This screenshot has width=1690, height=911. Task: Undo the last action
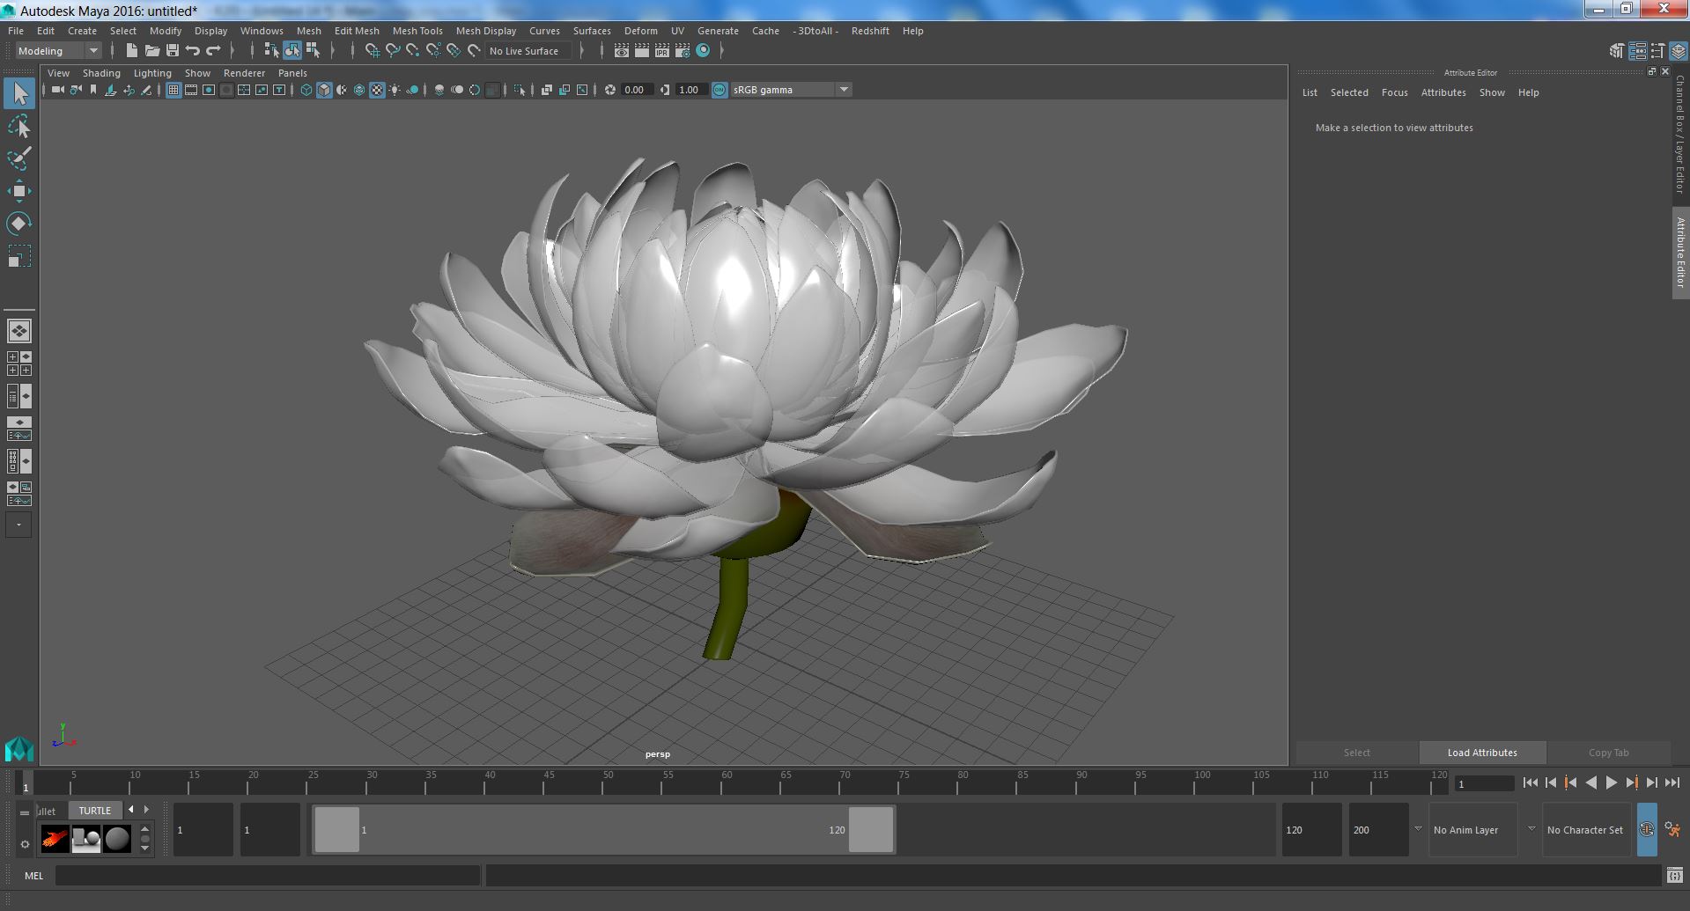pyautogui.click(x=193, y=50)
